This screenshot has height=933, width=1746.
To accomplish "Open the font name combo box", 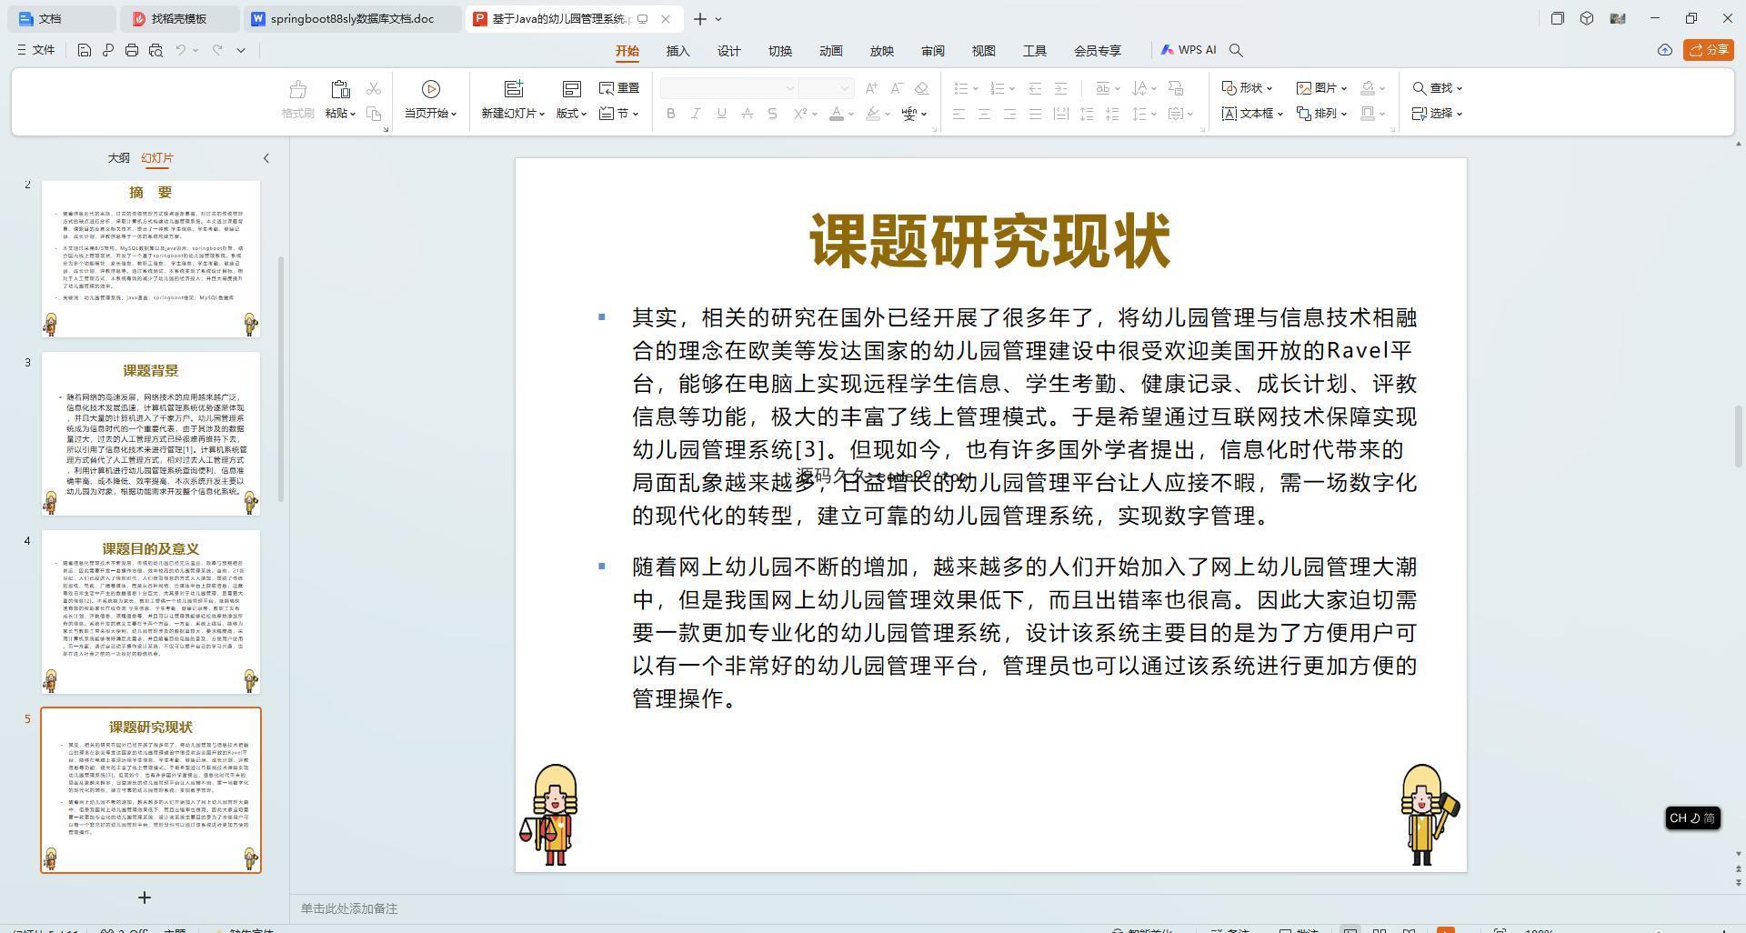I will (x=729, y=88).
